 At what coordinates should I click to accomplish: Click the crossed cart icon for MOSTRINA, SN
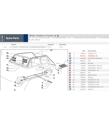click(70, 56)
